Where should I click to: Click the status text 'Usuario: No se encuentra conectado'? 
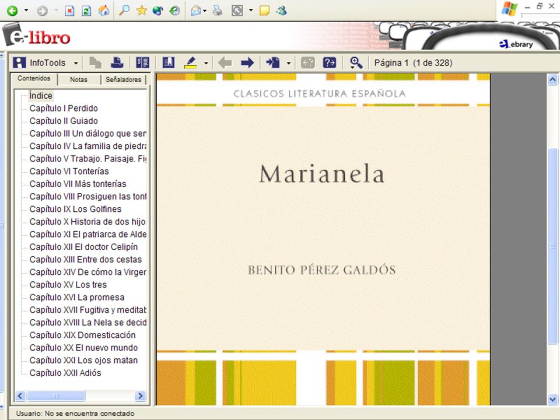pyautogui.click(x=75, y=414)
